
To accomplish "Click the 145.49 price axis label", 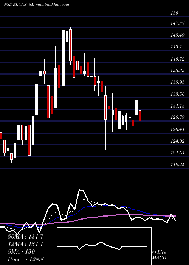I will coord(178,35).
